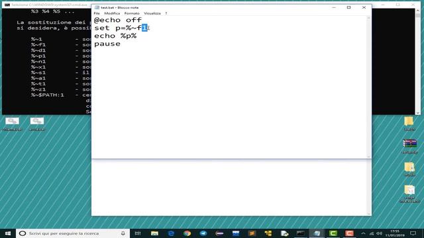Click '%~z1' in the cmd window

[x=38, y=89]
